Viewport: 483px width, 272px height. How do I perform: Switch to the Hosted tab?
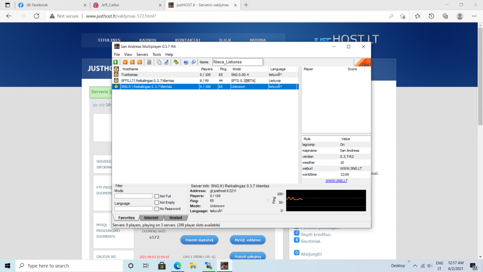point(176,218)
